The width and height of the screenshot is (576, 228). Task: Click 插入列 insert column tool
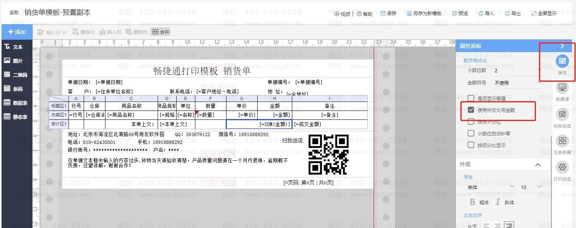point(110,32)
